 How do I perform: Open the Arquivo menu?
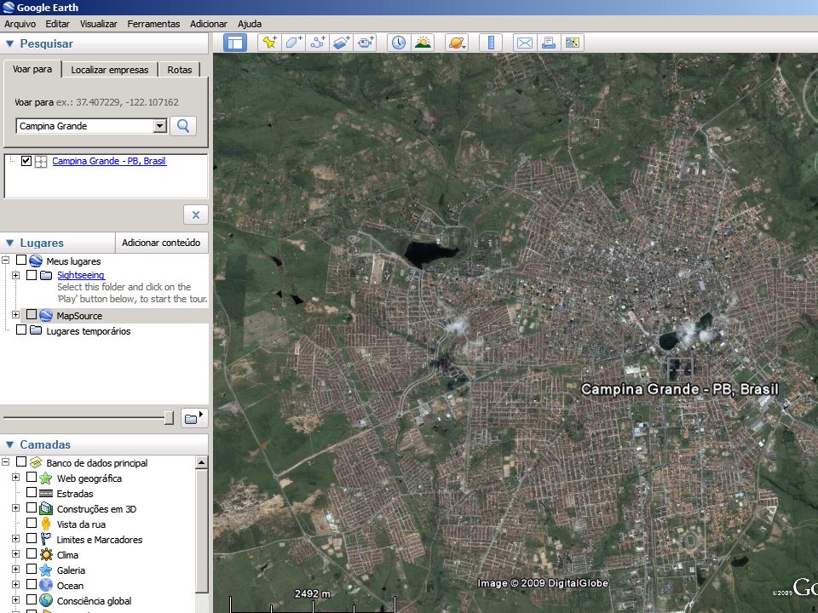20,24
